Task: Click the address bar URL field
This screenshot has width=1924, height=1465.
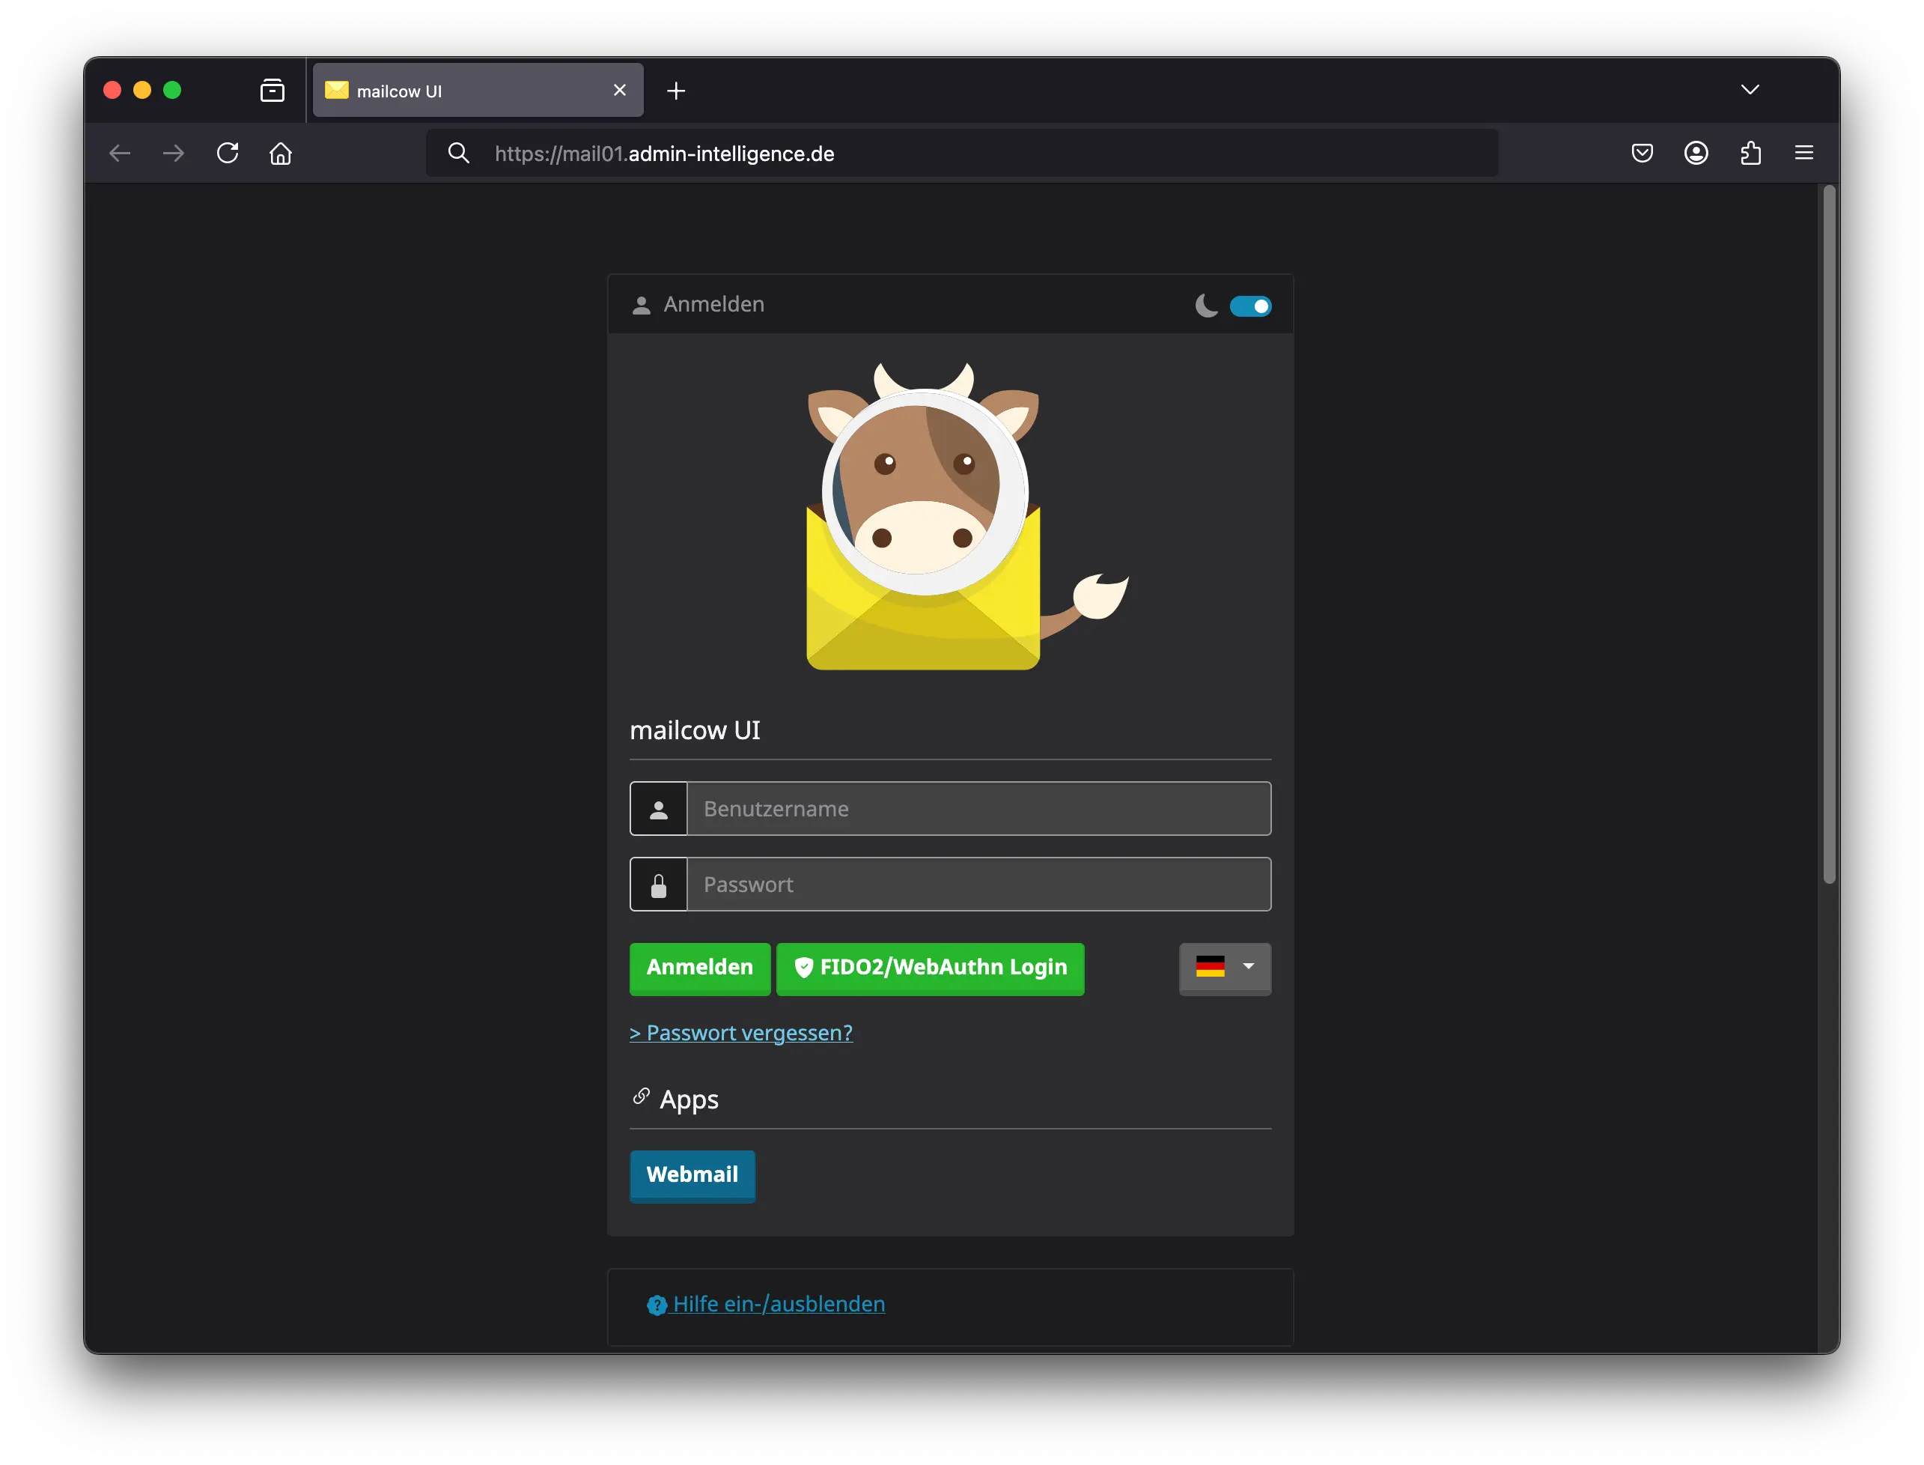Action: 962,154
